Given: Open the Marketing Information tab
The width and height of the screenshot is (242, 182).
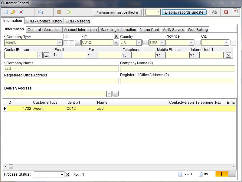Looking at the screenshot, I should pos(118,29).
